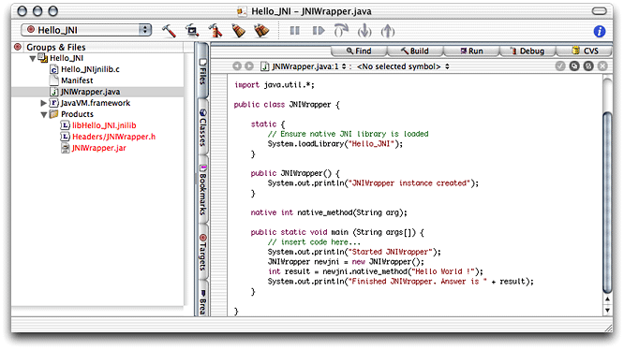Go back with the editor left arrow

tap(237, 66)
